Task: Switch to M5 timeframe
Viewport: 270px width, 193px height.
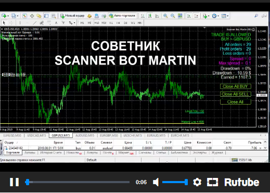Action: click(89, 23)
